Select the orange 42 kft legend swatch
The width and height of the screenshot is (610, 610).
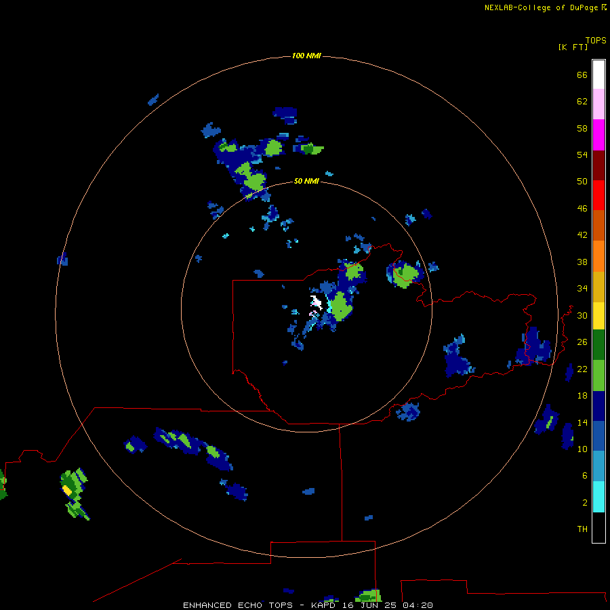598,256
